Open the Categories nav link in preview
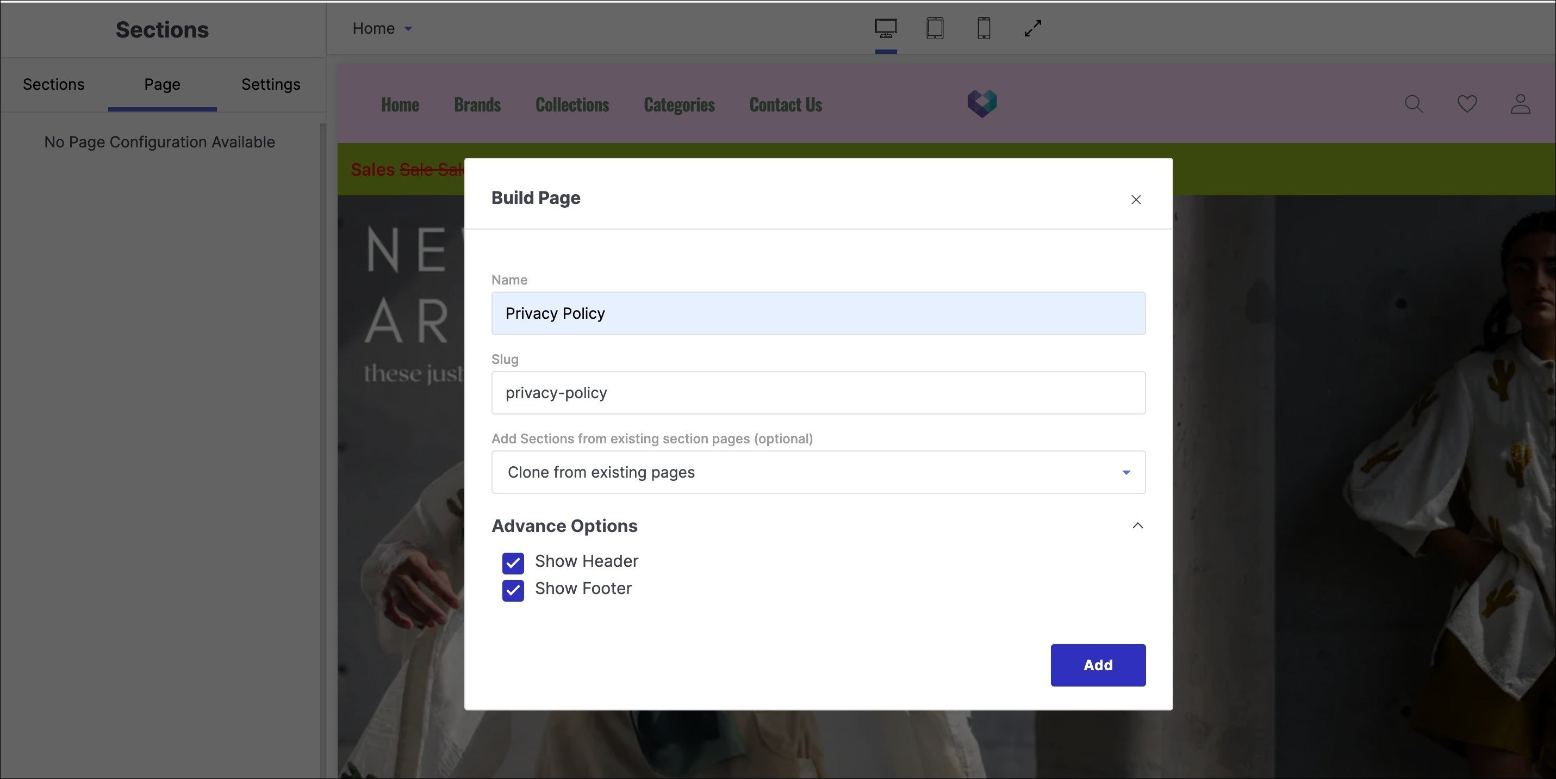Image resolution: width=1556 pixels, height=779 pixels. coord(679,104)
